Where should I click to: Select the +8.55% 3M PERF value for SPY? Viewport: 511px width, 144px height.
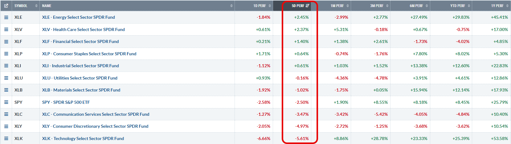pos(381,102)
